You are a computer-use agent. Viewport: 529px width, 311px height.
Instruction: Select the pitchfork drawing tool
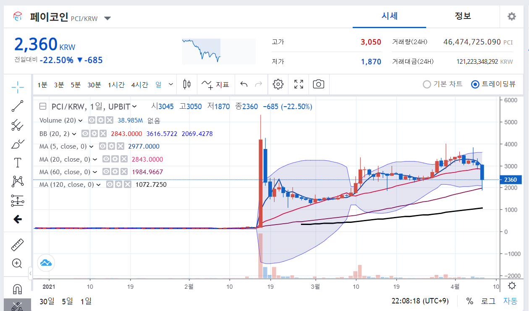pyautogui.click(x=18, y=125)
